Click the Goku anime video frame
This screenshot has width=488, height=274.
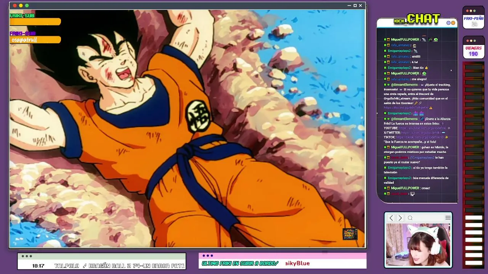[x=187, y=129]
